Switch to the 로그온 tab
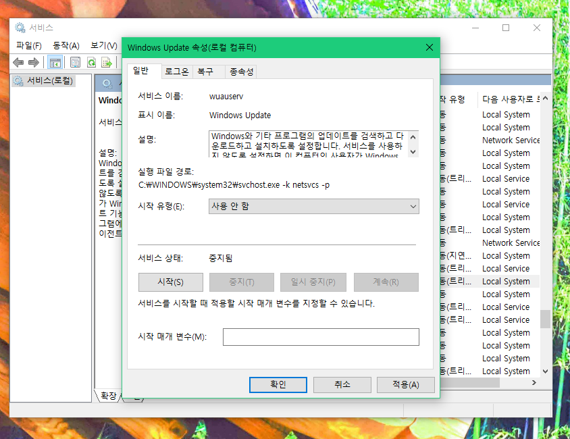Image resolution: width=570 pixels, height=439 pixels. click(177, 72)
